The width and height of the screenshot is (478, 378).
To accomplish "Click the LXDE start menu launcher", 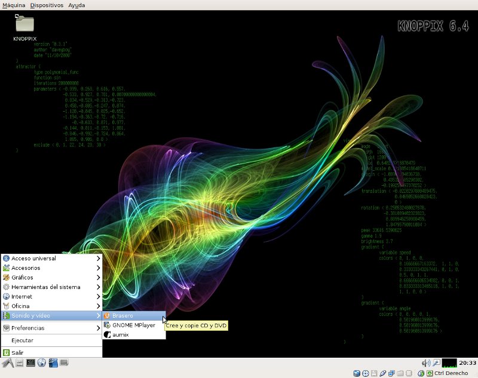I will (x=8, y=362).
